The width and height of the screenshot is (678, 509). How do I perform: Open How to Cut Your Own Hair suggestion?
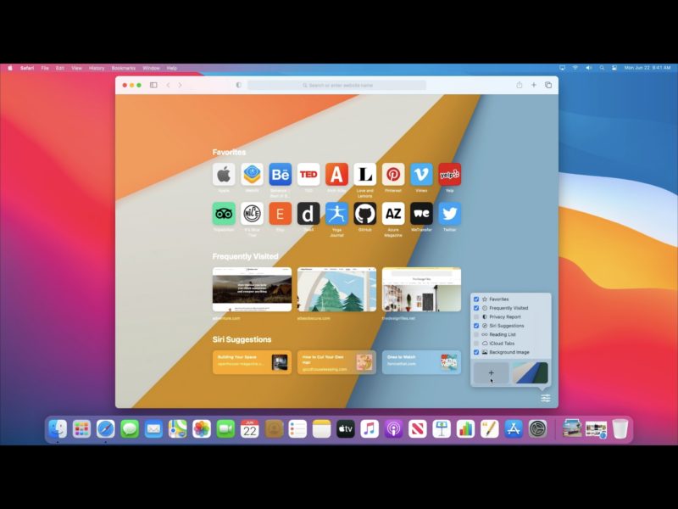tap(336, 362)
